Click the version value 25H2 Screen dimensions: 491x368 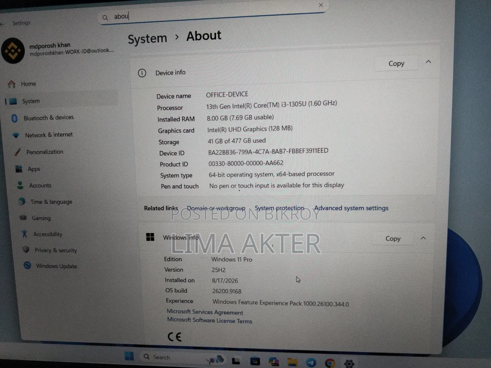click(x=218, y=270)
